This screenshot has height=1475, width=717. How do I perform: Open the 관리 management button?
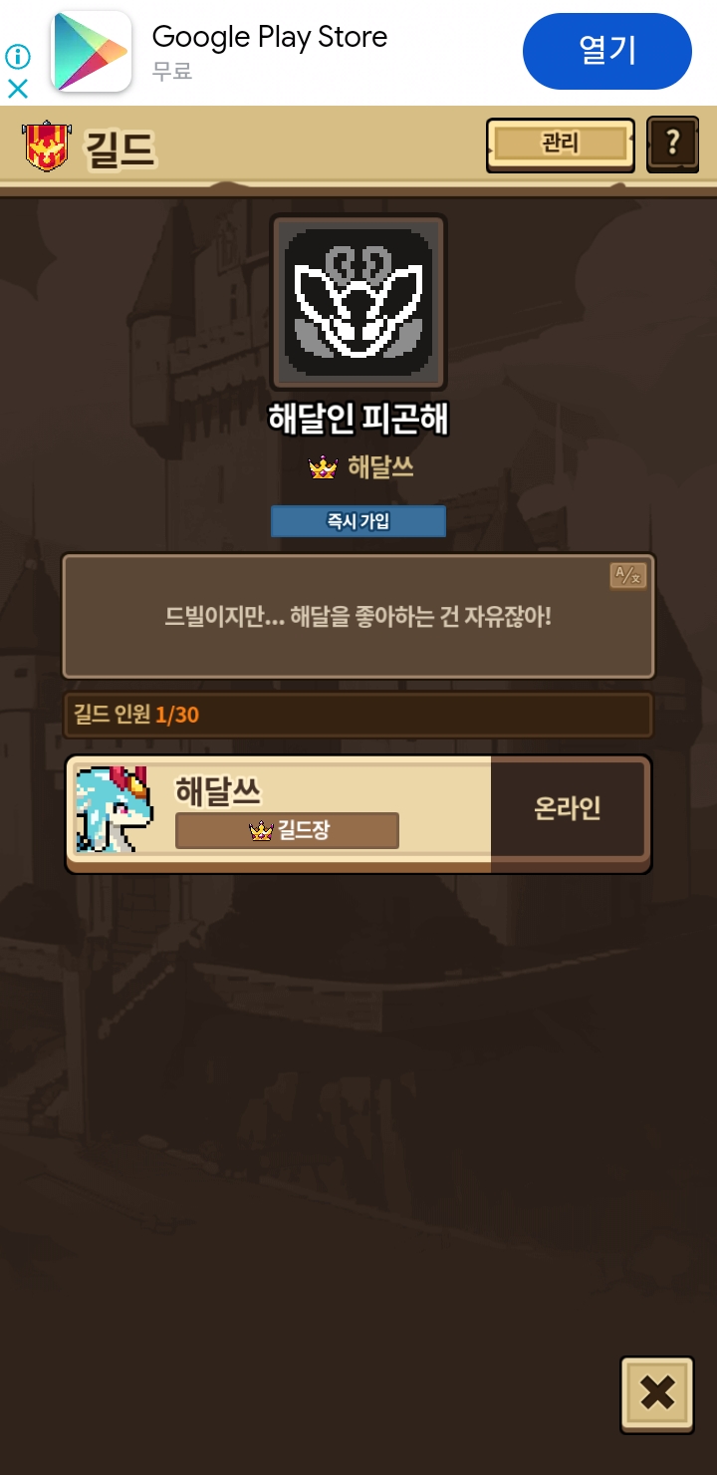(560, 145)
